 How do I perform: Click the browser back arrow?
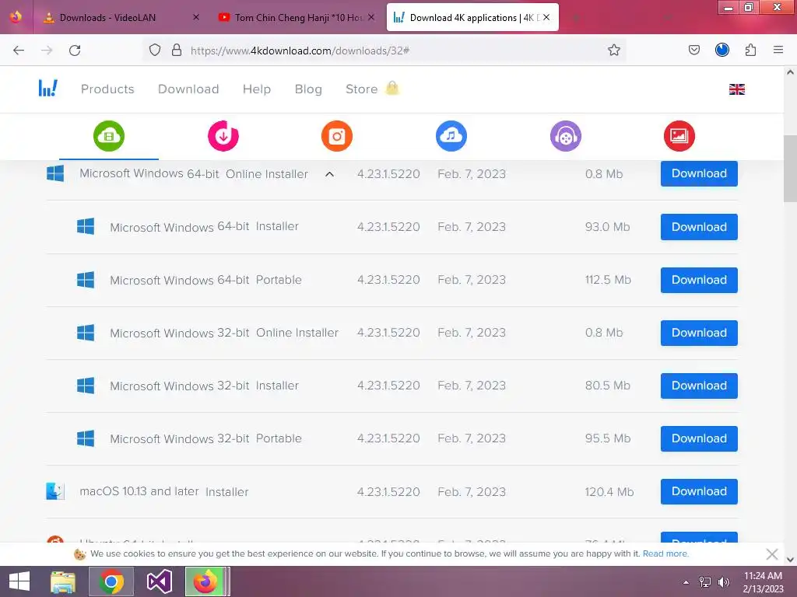point(19,51)
